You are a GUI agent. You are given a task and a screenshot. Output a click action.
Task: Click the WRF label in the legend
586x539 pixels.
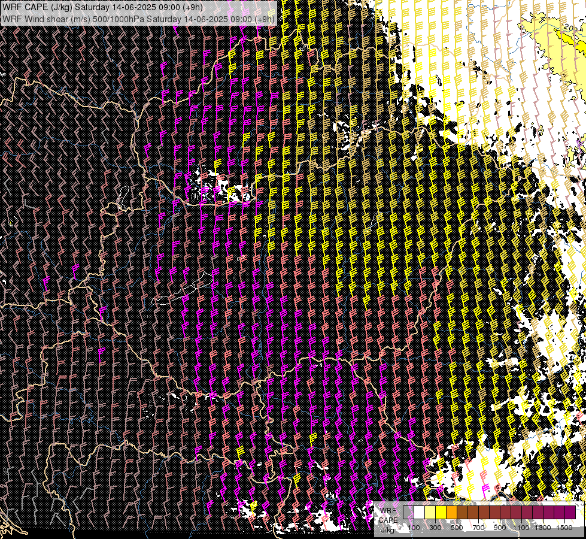[388, 511]
